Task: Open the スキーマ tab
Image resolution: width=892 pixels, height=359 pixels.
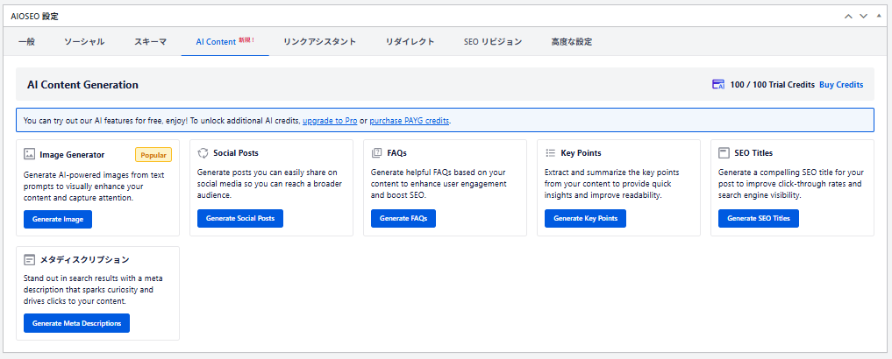Action: click(150, 42)
